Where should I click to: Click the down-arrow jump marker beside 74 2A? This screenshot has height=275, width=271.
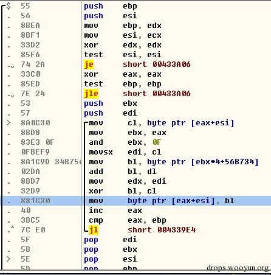(12, 67)
